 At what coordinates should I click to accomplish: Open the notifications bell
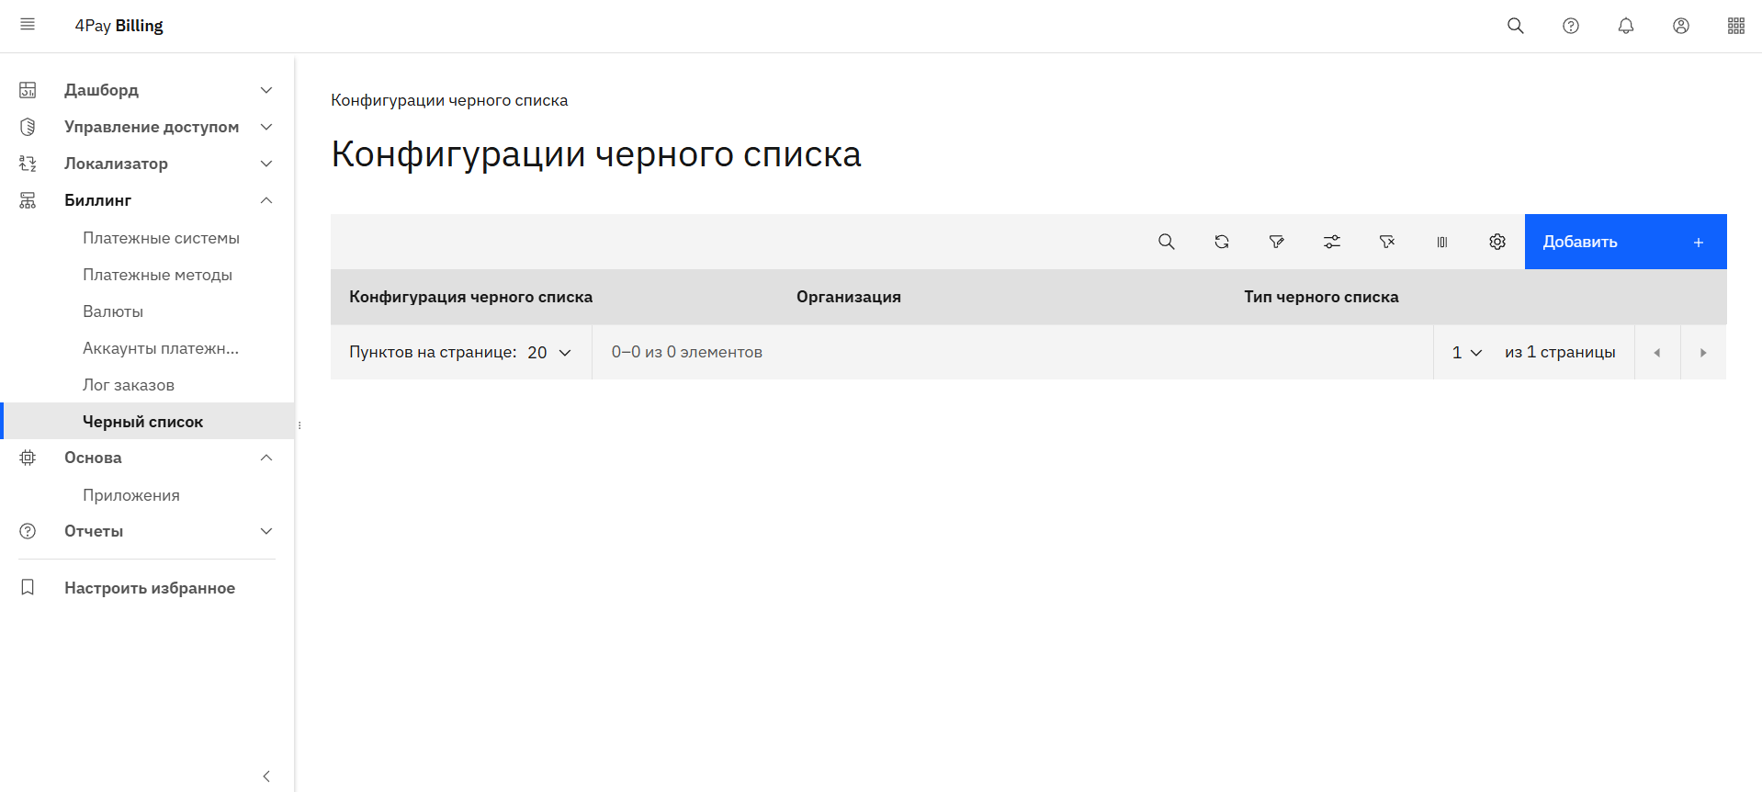(1625, 26)
